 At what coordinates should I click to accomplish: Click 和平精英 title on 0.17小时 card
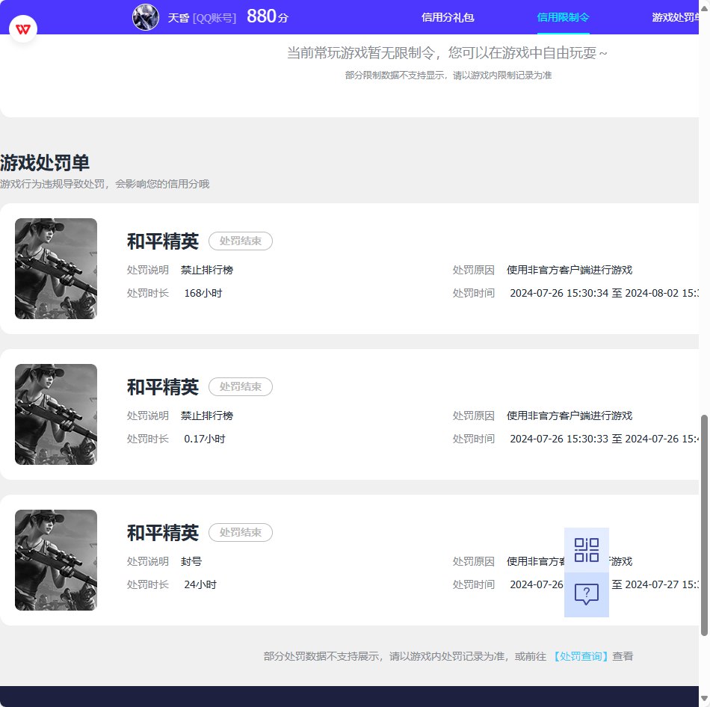163,387
